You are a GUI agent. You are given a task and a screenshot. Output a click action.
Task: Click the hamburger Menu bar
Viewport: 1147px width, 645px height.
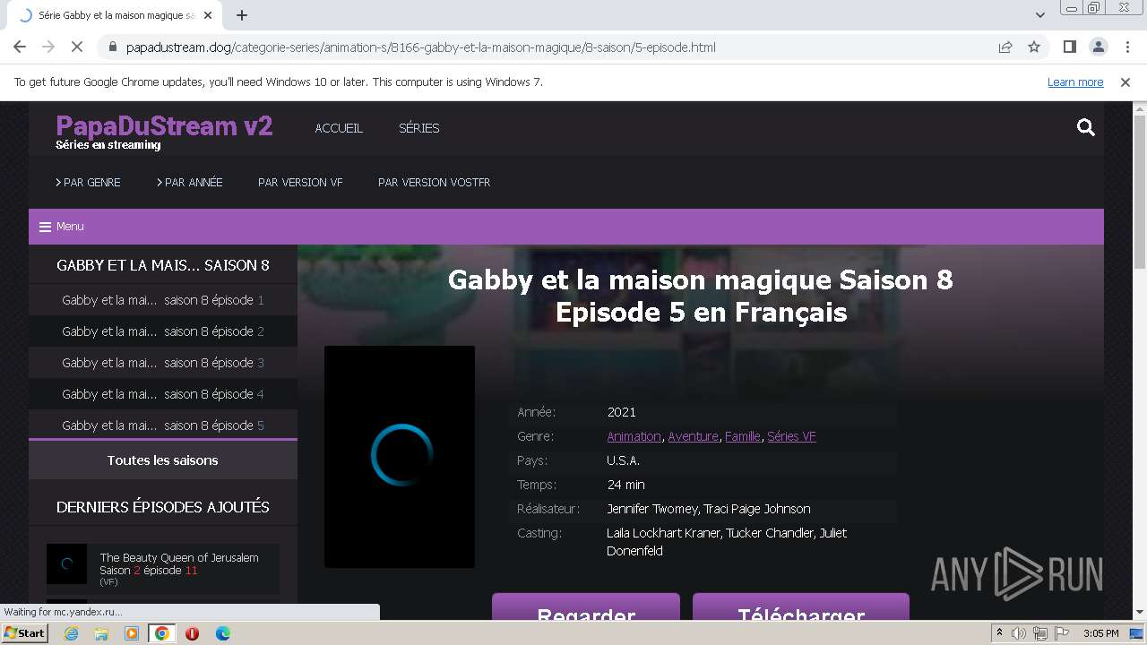566,227
